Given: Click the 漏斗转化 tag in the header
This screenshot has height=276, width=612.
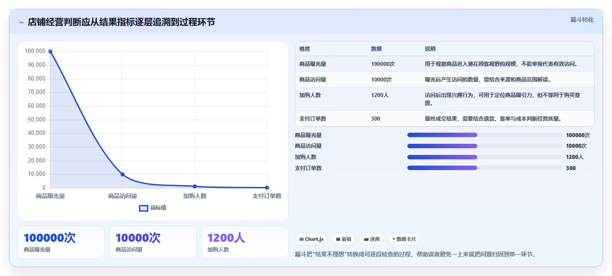Looking at the screenshot, I should coord(582,20).
